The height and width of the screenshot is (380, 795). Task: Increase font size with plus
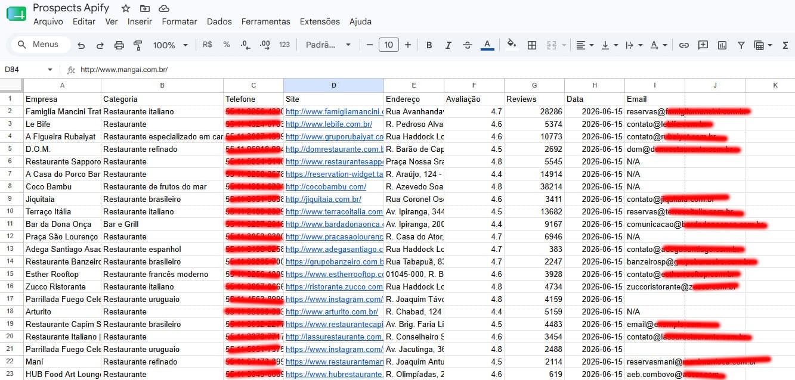408,45
